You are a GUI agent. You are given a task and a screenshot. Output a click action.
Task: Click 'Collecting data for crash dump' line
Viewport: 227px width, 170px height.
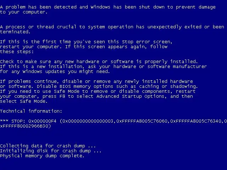tap(48, 146)
